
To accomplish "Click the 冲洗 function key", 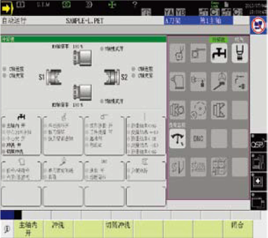I will point(58,229).
